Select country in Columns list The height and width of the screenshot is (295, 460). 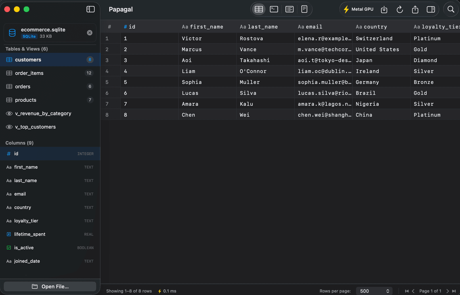[50, 207]
